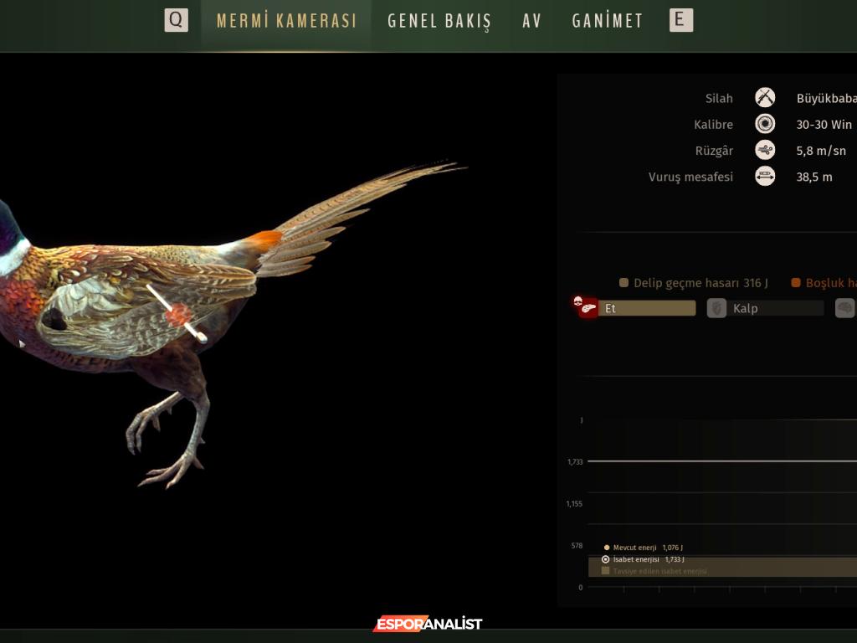
Task: Click the small skull icon beside Et
Action: click(x=577, y=301)
